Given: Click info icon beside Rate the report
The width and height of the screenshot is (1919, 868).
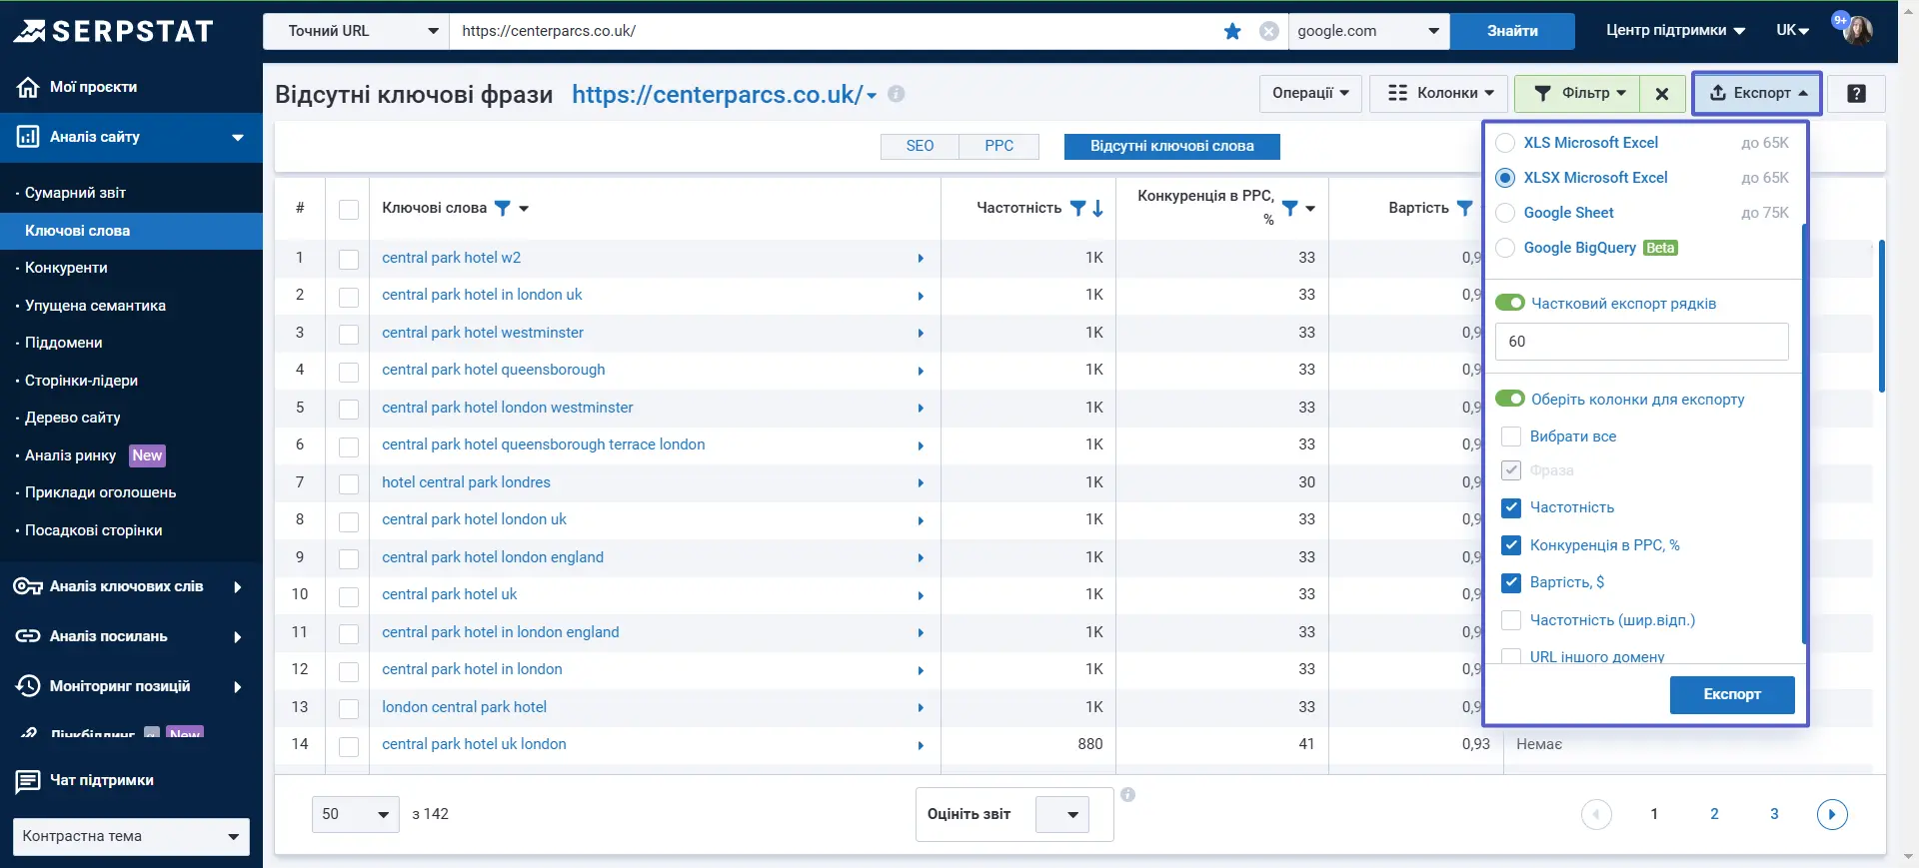Looking at the screenshot, I should (x=1127, y=795).
